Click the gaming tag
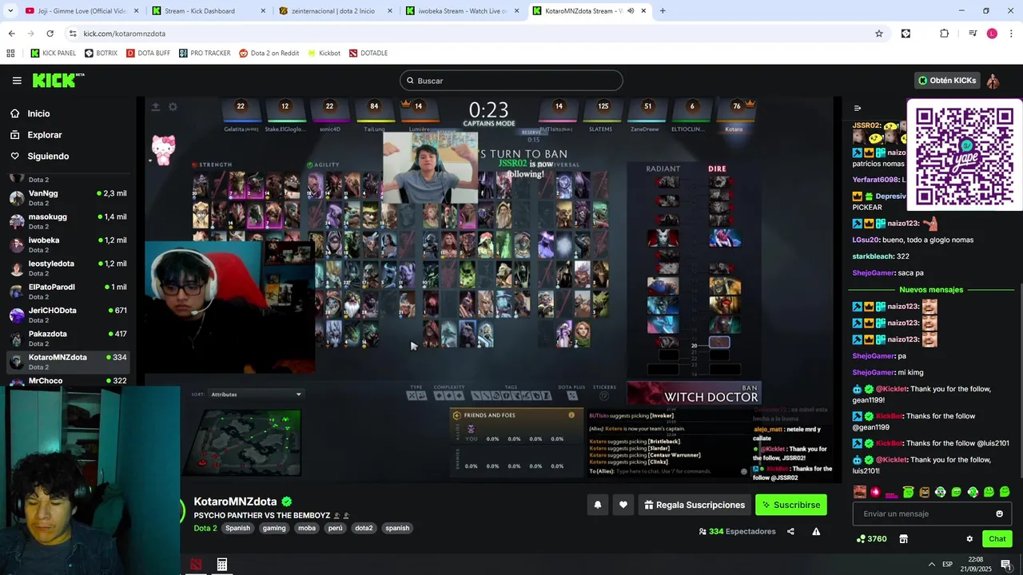The image size is (1023, 575). coord(274,528)
